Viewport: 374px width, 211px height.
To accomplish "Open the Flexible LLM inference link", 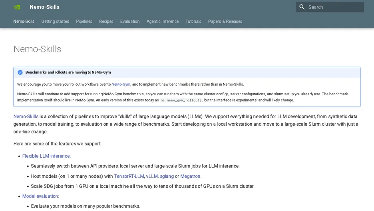I will point(46,156).
